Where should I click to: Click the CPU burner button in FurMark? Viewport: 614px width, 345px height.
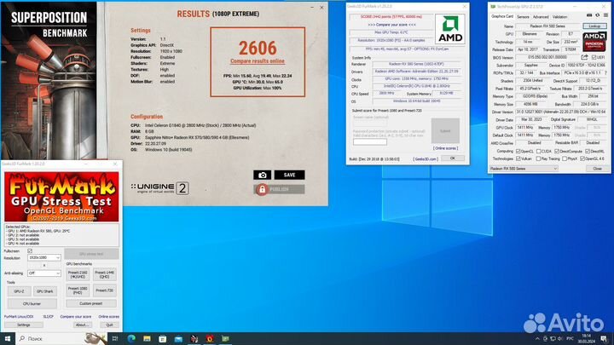(x=32, y=303)
